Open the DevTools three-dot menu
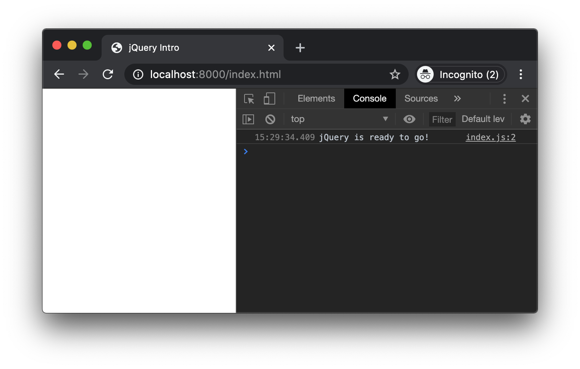The image size is (580, 369). 505,99
